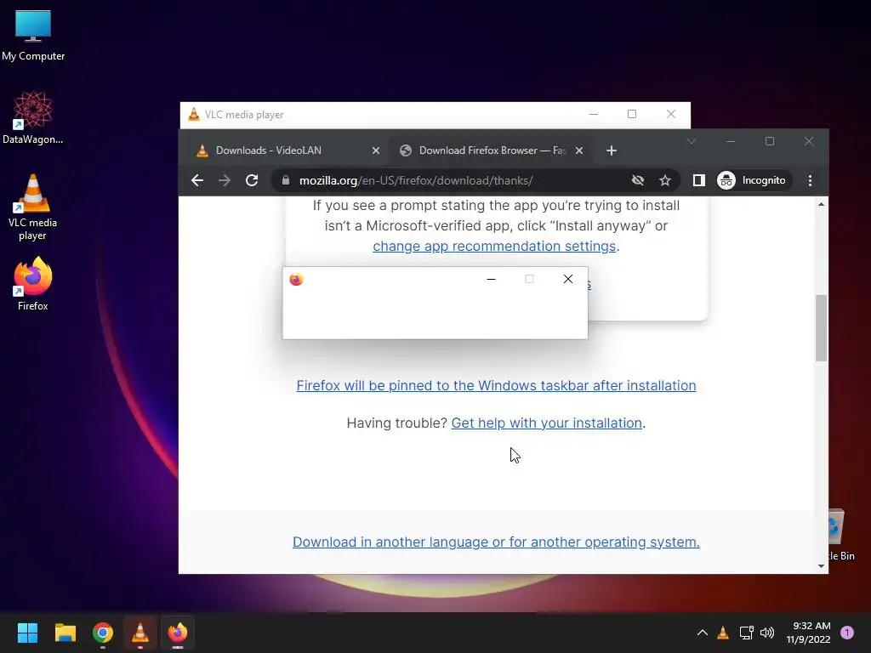The height and width of the screenshot is (653, 871).
Task: Close the VLC media player window
Action: tap(671, 115)
